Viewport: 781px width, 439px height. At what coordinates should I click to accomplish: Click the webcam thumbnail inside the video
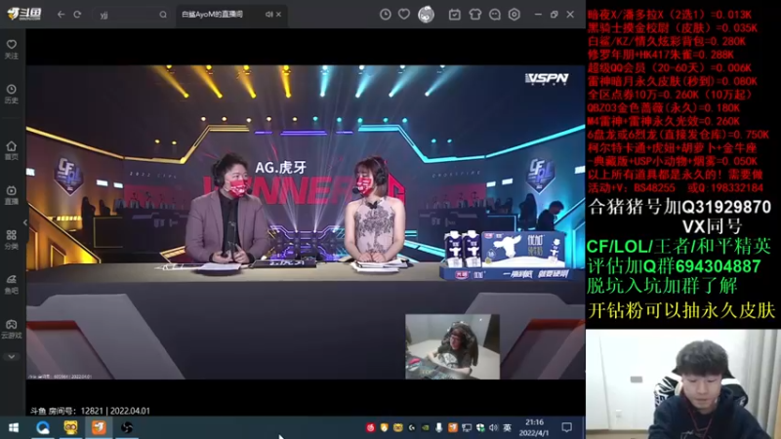tap(452, 346)
